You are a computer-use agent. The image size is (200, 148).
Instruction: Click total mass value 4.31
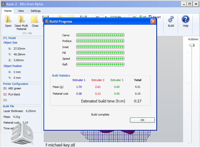coord(138,87)
